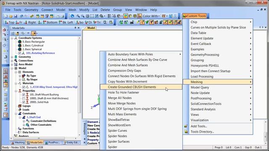This screenshot has height=151, width=269.
Task: Expand Elements By Type node
Action: click(x=20, y=75)
